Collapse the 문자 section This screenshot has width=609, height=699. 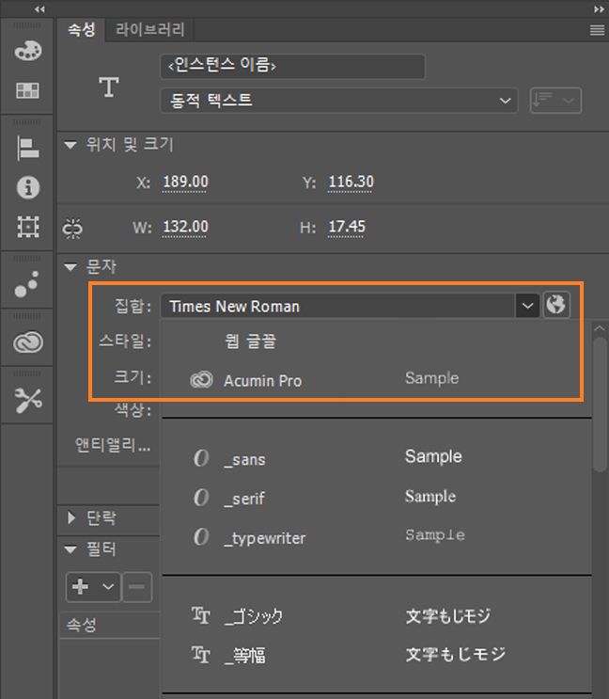70,267
